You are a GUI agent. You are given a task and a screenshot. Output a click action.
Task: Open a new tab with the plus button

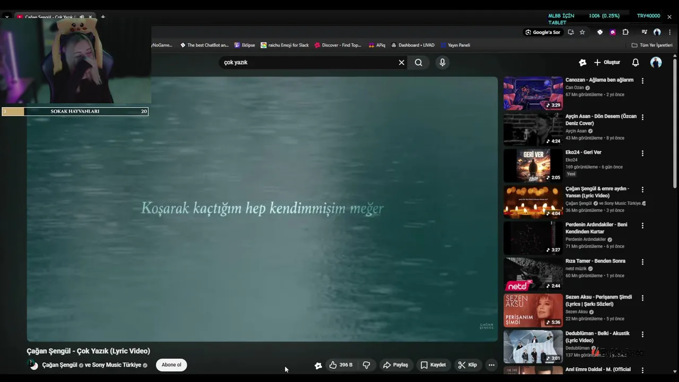coord(103,17)
